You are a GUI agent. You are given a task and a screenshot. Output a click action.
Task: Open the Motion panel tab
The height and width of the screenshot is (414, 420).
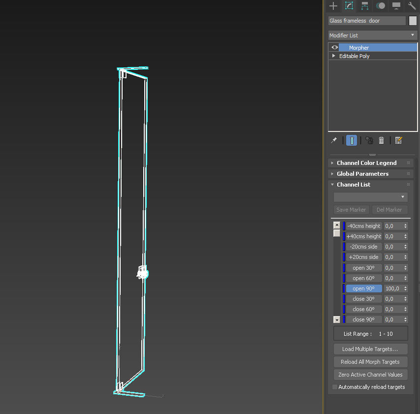(380, 5)
